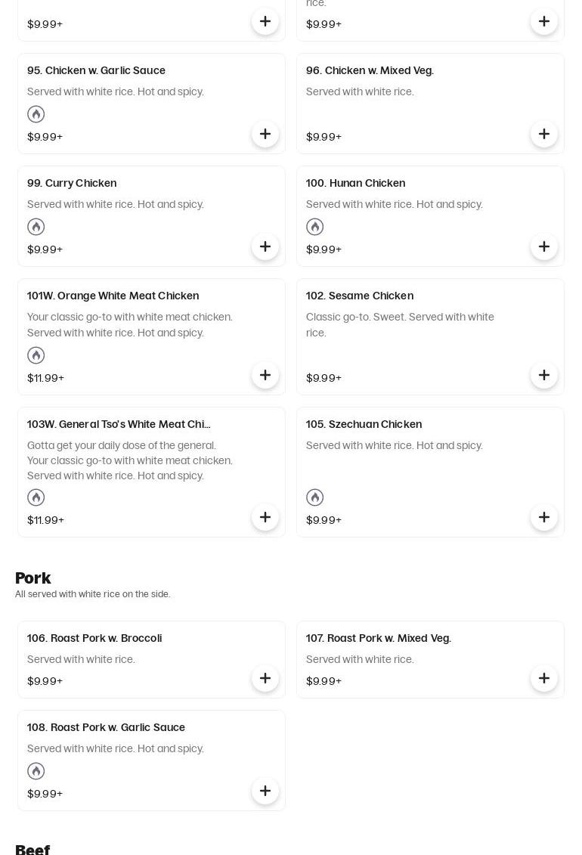
Task: Click plus button for Curry Chicken
Action: click(265, 247)
